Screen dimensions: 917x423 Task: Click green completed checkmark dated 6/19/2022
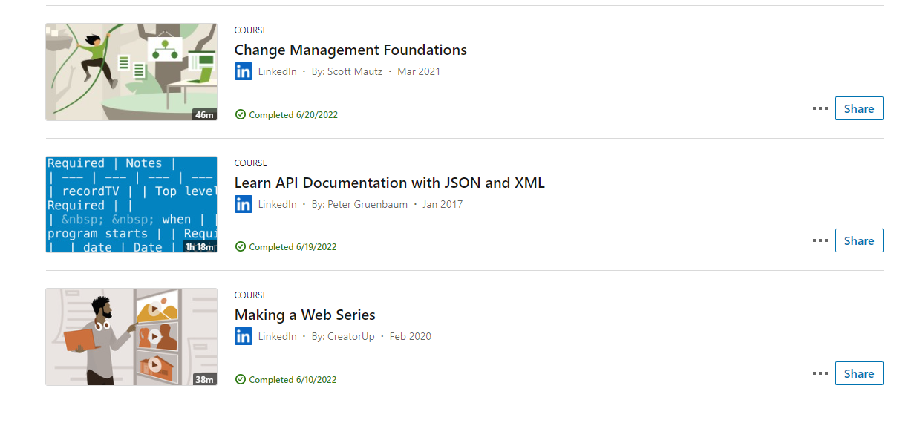pos(241,246)
